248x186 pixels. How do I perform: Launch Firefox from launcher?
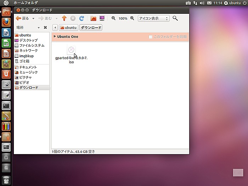click(6, 22)
